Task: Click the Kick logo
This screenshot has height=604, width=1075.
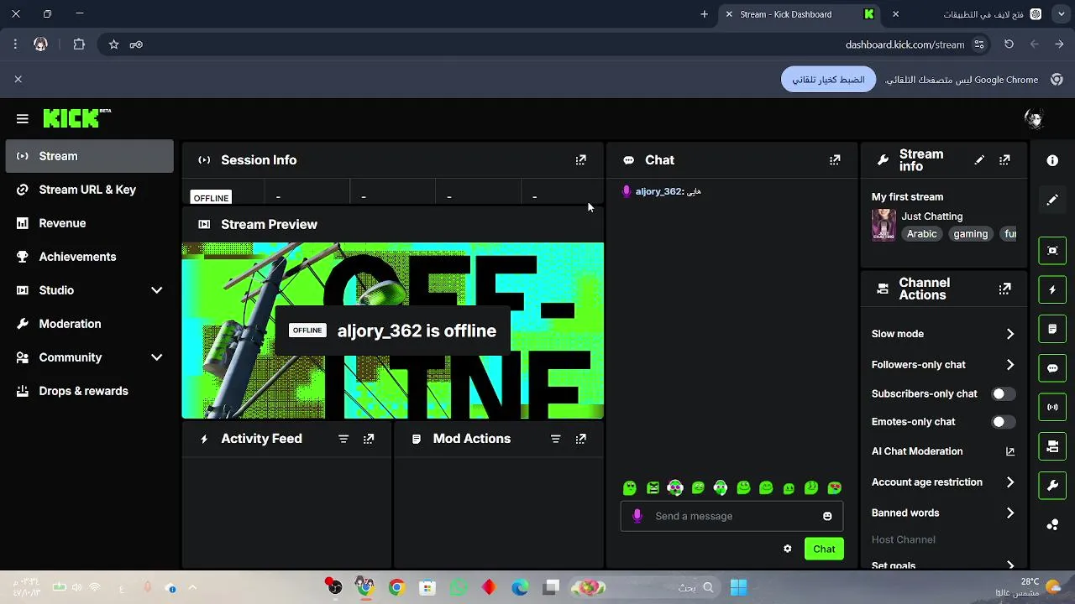Action: point(76,118)
